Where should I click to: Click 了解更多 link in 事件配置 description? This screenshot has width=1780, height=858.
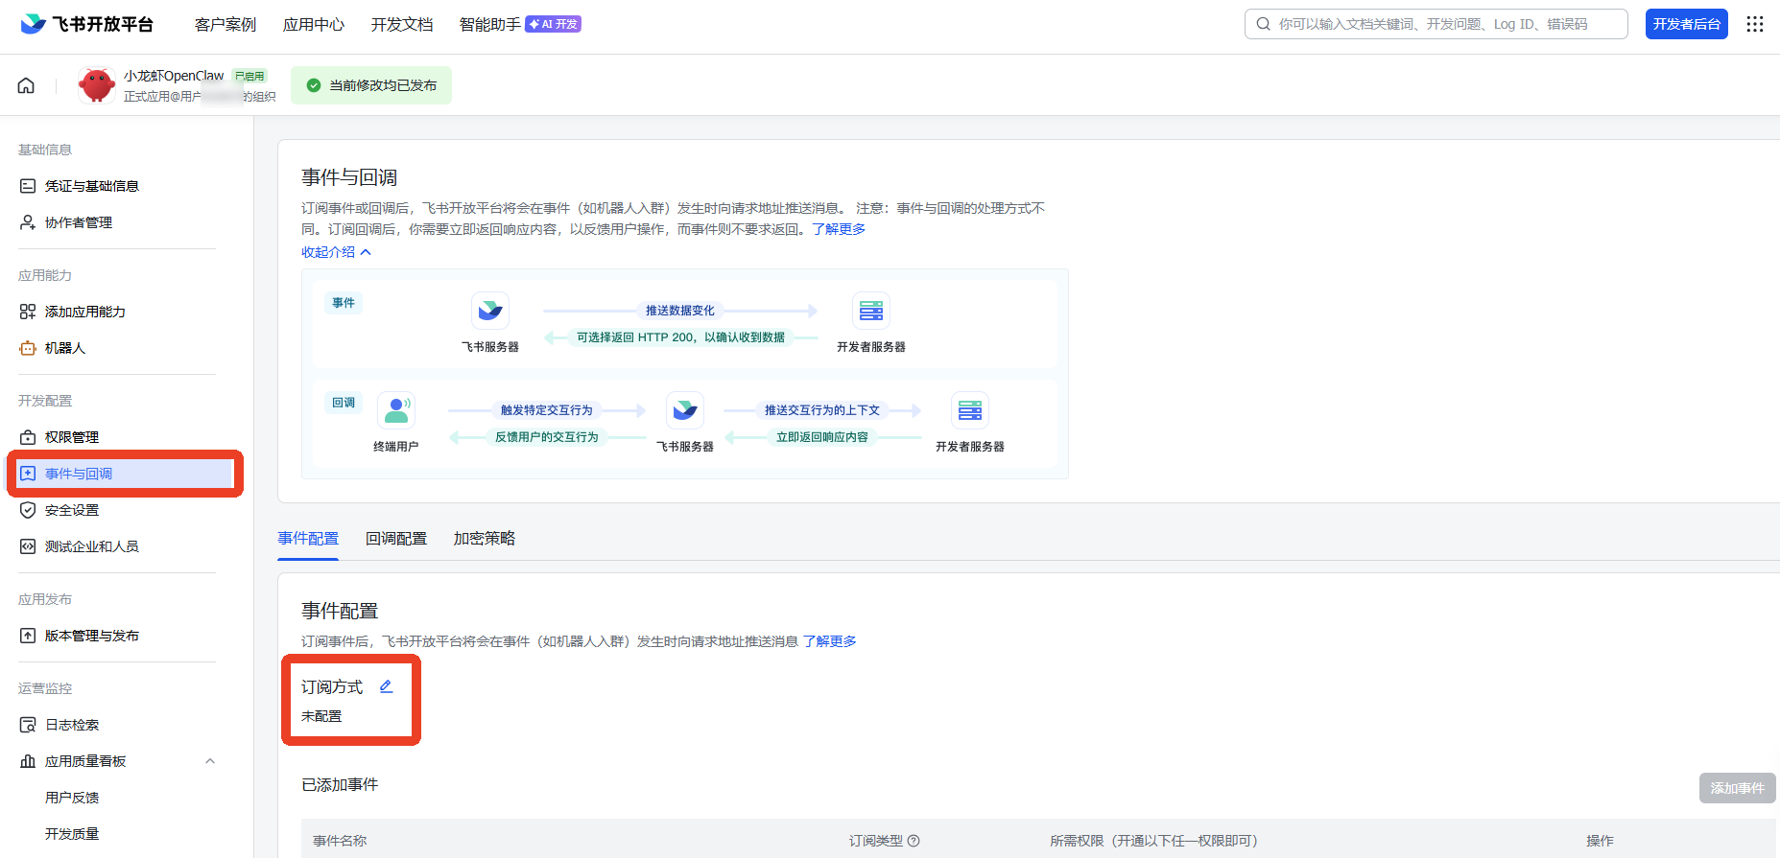(x=829, y=641)
